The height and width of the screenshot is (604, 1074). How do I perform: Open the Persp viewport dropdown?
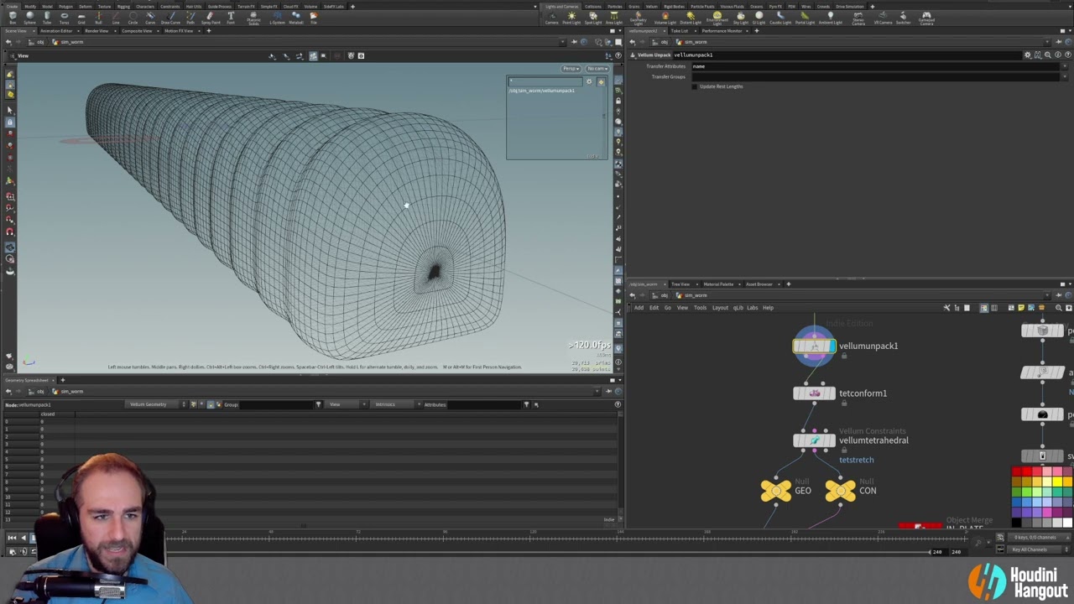(571, 69)
